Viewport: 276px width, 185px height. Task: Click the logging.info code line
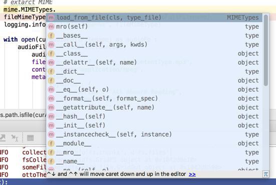(x=25, y=24)
